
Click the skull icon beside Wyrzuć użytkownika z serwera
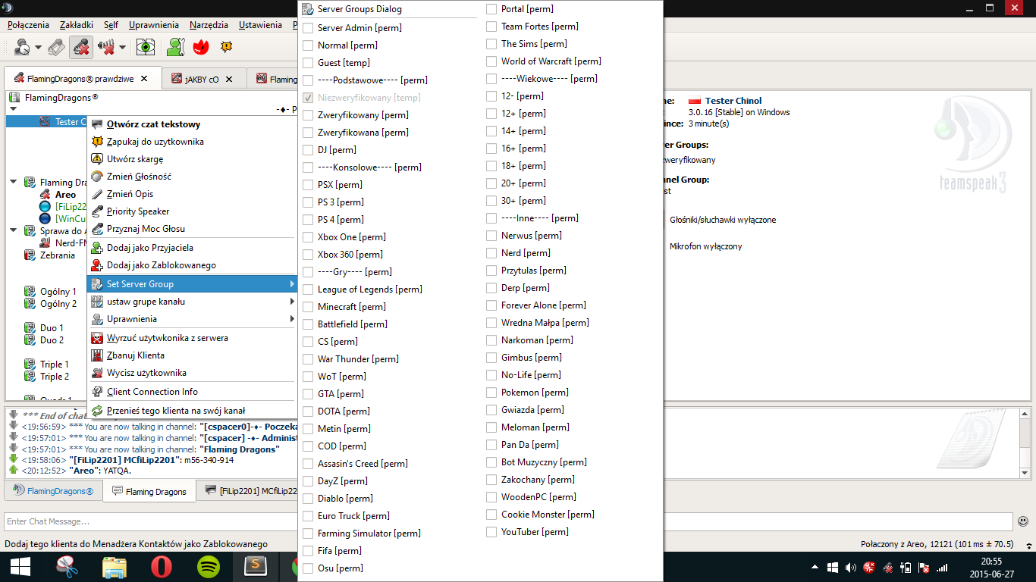[97, 338]
